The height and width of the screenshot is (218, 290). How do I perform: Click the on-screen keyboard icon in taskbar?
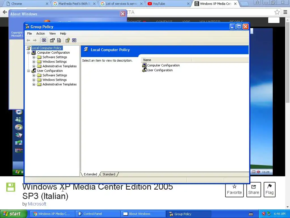[251, 214]
